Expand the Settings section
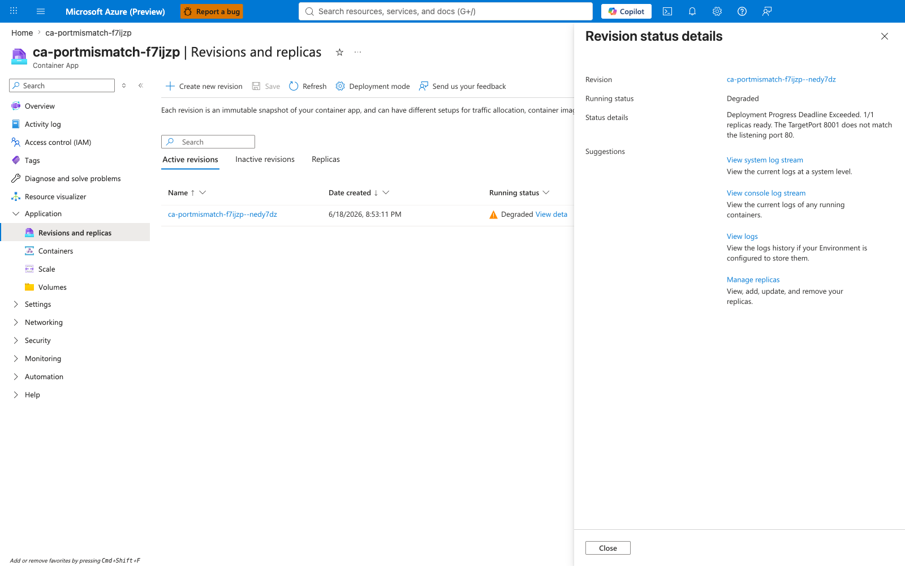The width and height of the screenshot is (905, 566). point(16,304)
